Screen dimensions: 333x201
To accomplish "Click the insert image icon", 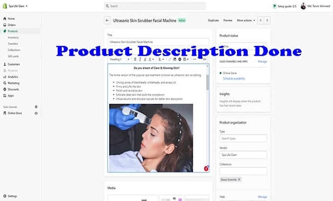I will 175,59.
